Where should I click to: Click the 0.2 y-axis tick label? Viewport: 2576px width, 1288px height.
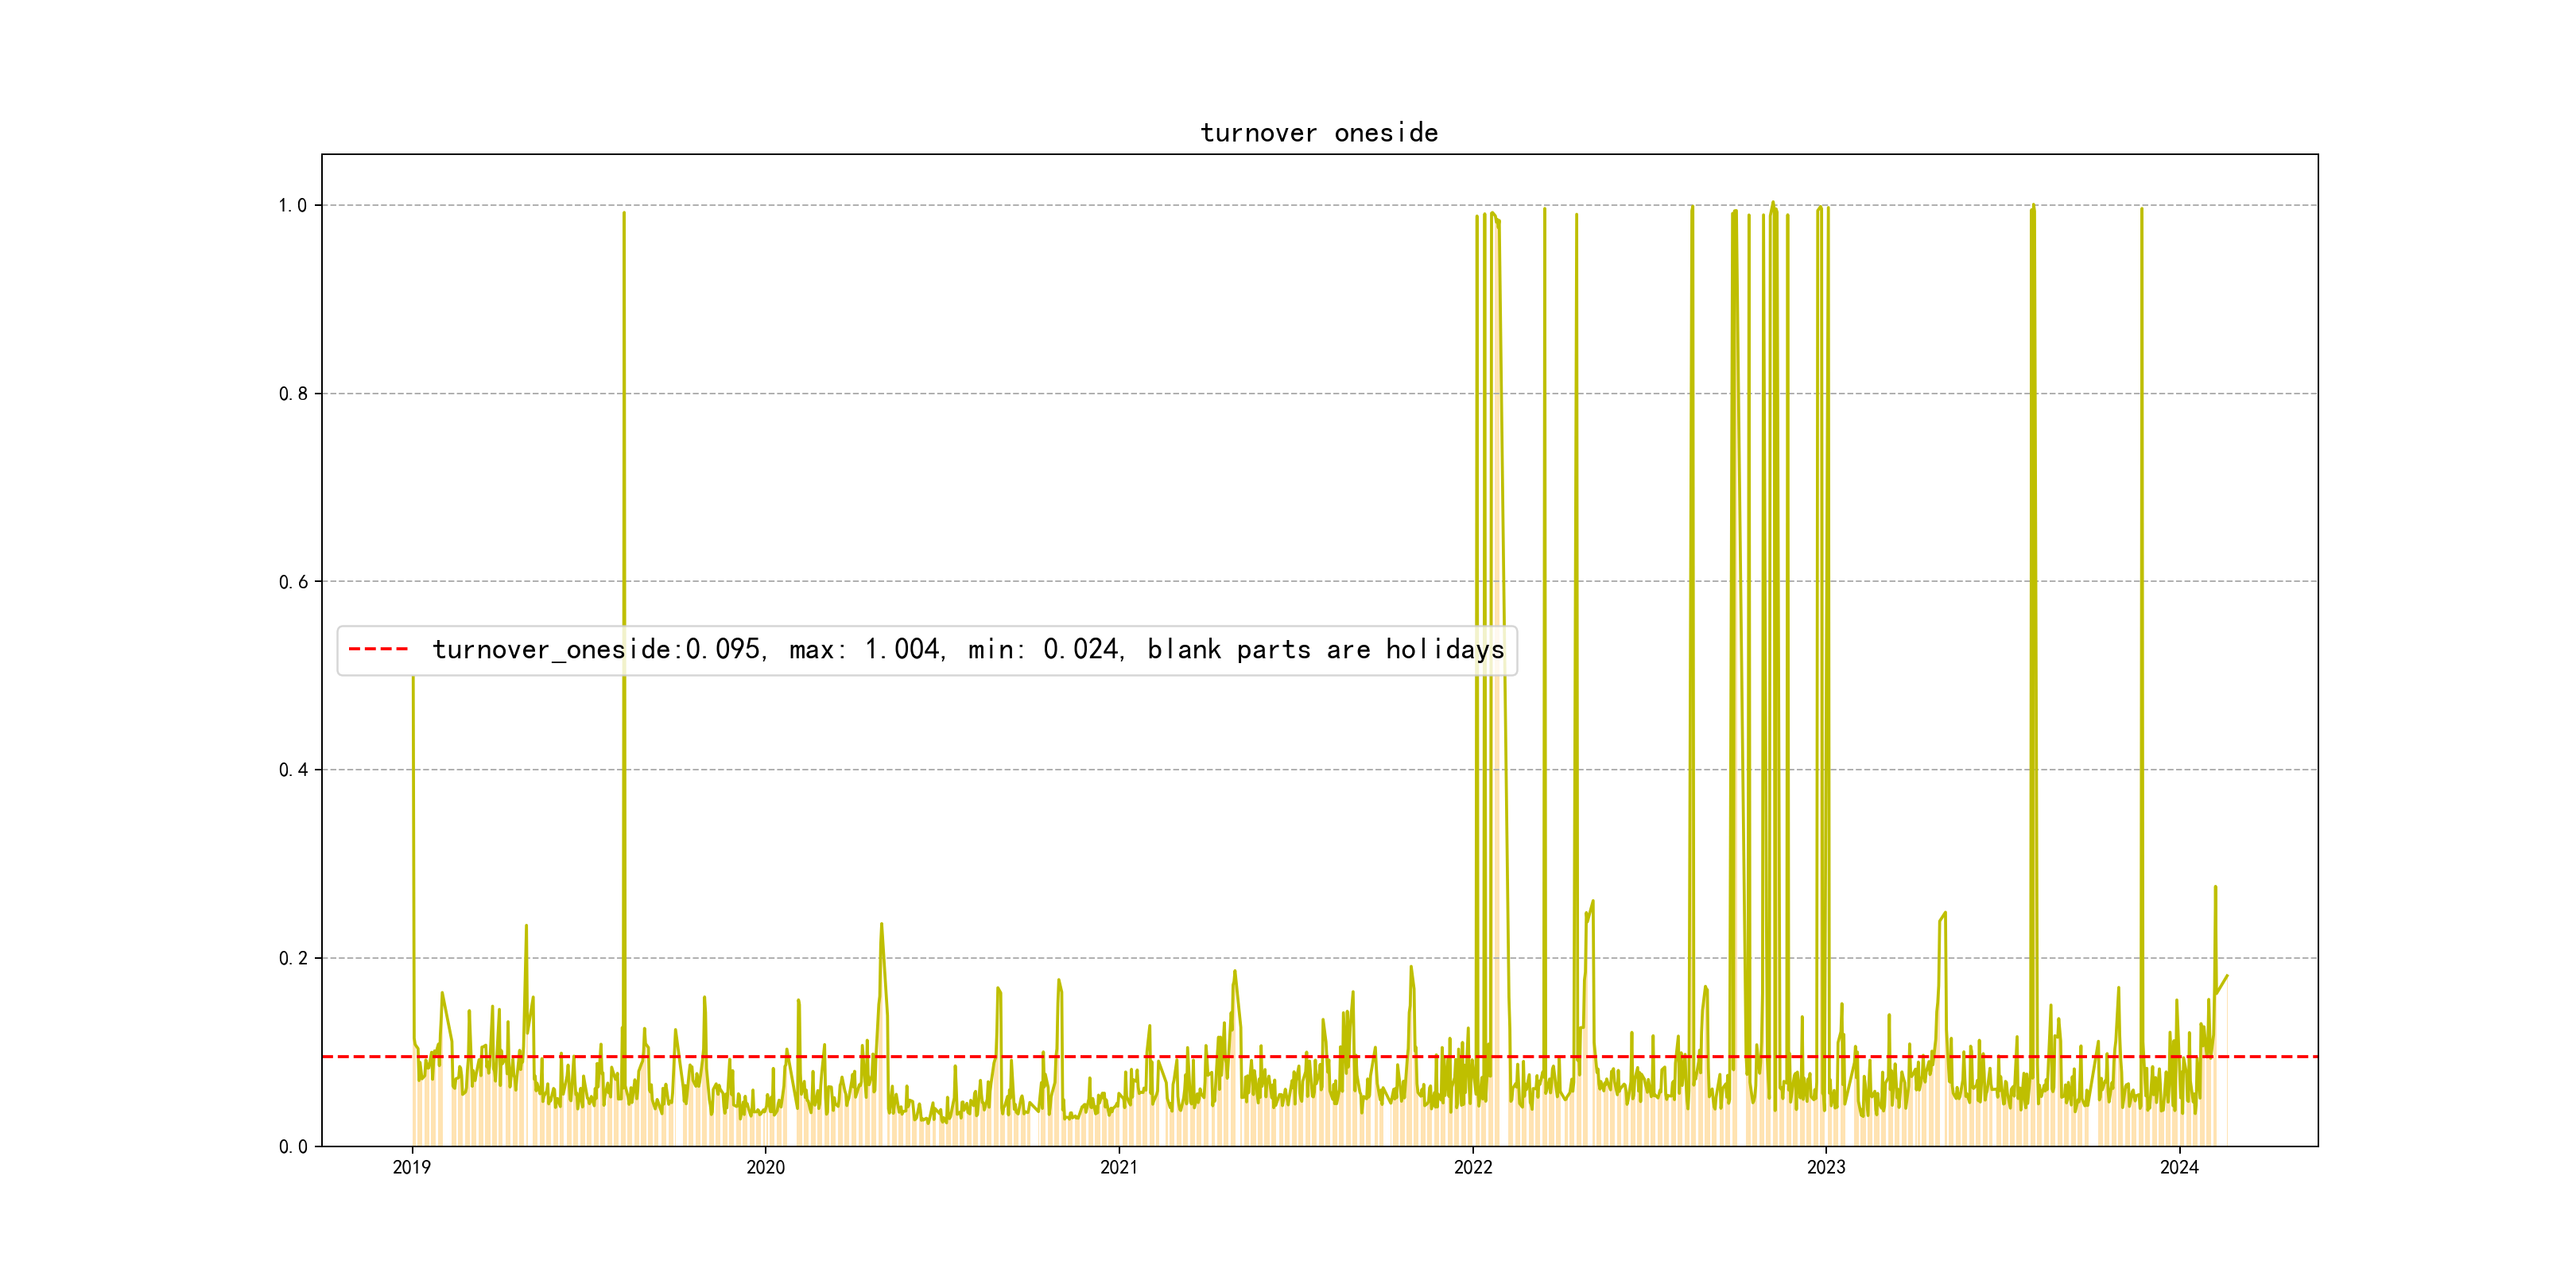pyautogui.click(x=292, y=958)
